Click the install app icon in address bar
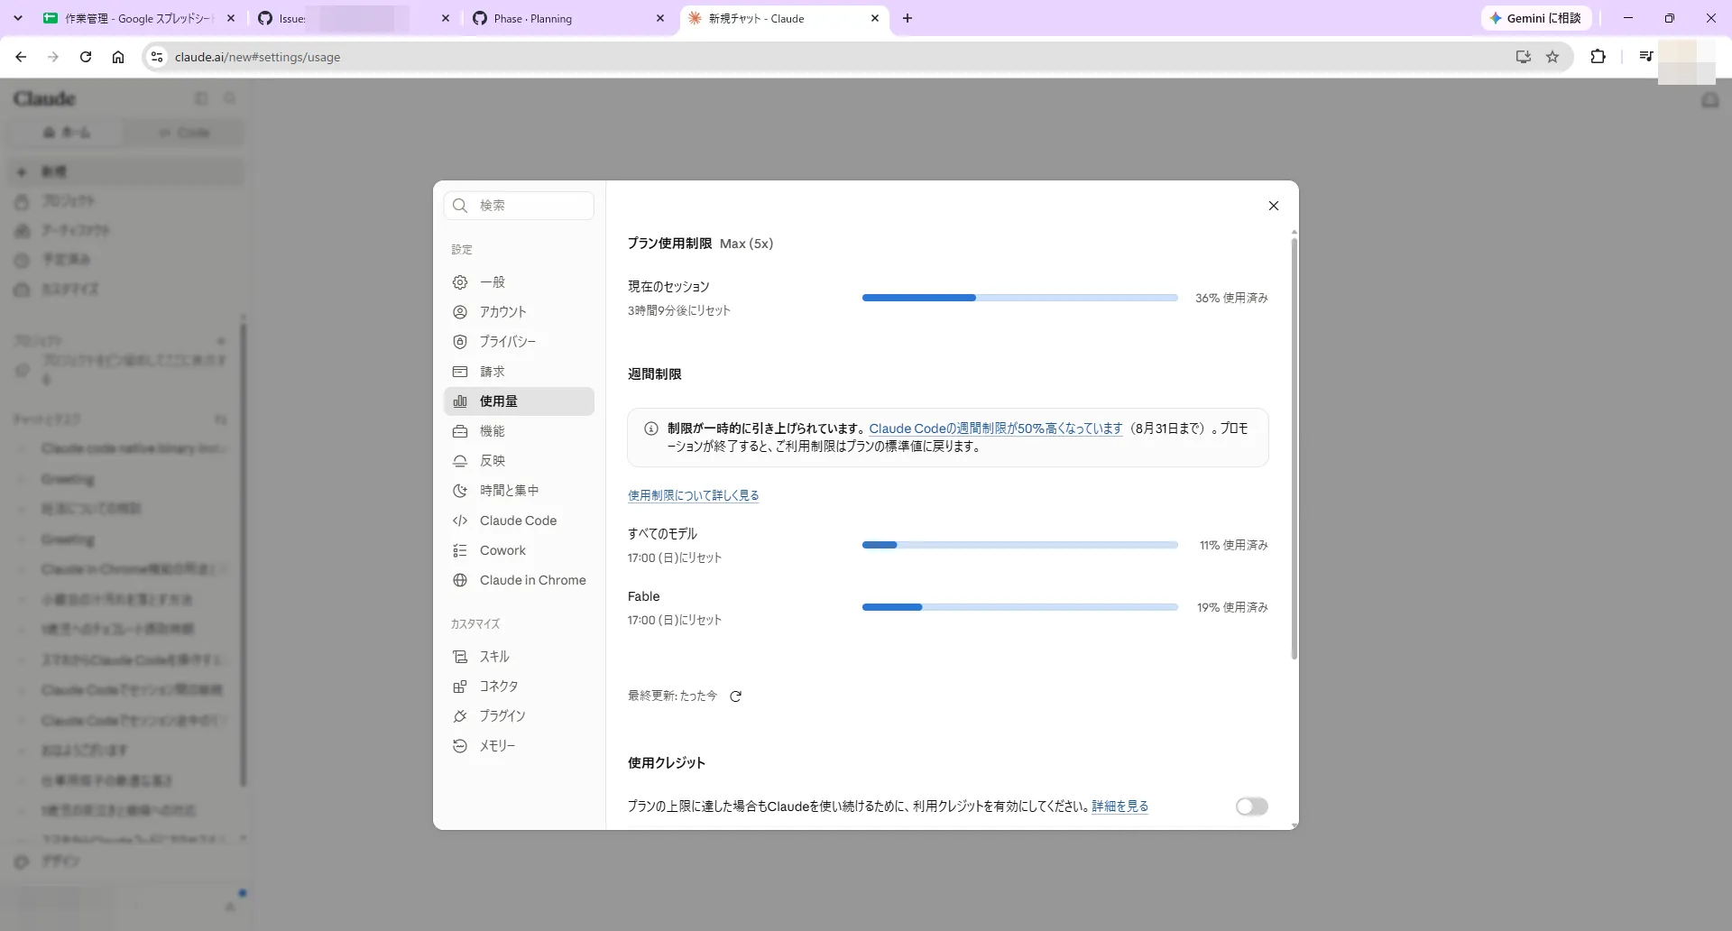1732x931 pixels. 1523,57
